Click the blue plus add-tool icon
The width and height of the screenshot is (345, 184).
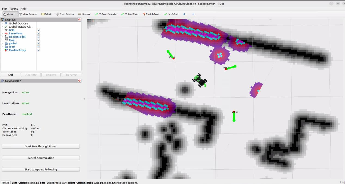(184, 14)
